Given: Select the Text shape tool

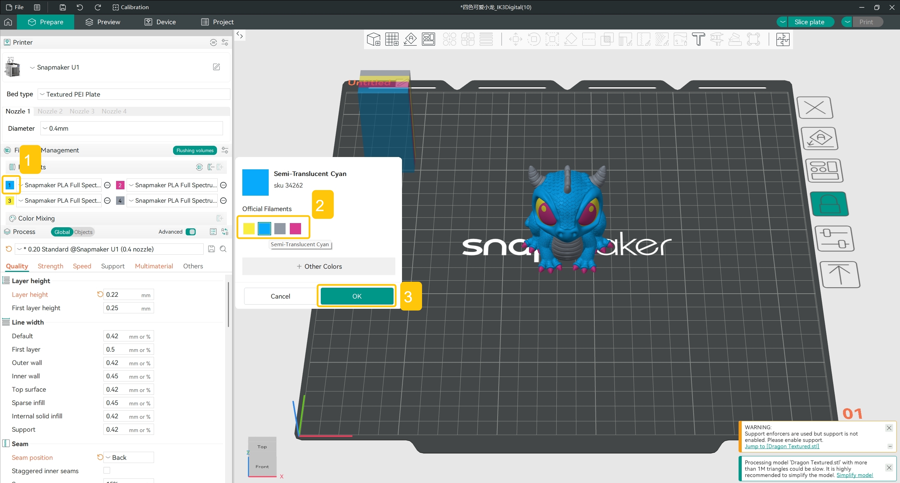Looking at the screenshot, I should 698,39.
